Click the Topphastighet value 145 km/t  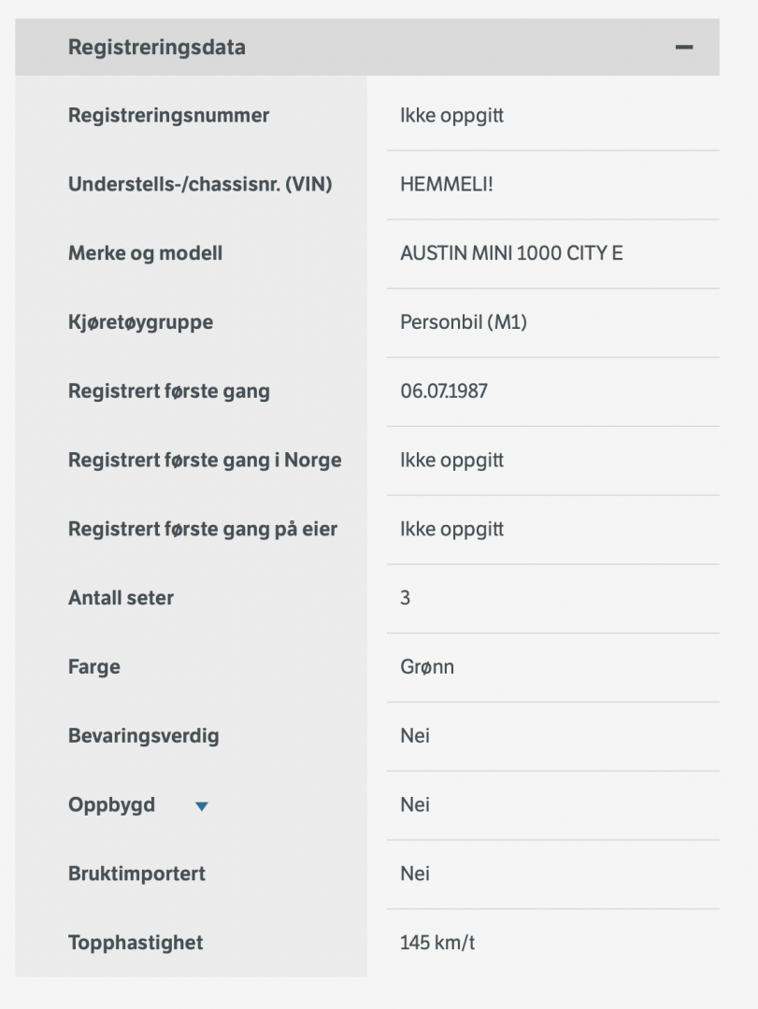pos(437,943)
